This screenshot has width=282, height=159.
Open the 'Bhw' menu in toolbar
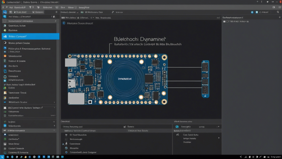[63, 7]
